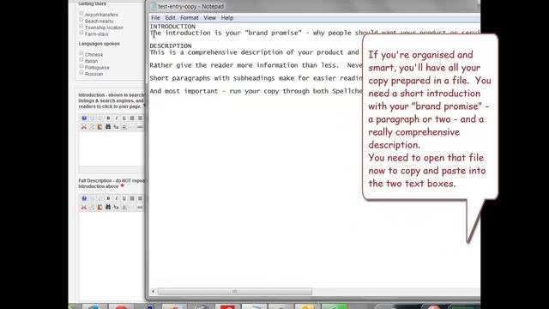Click the line starting "Rather give the reader"
The image size is (549, 309).
tap(256, 65)
